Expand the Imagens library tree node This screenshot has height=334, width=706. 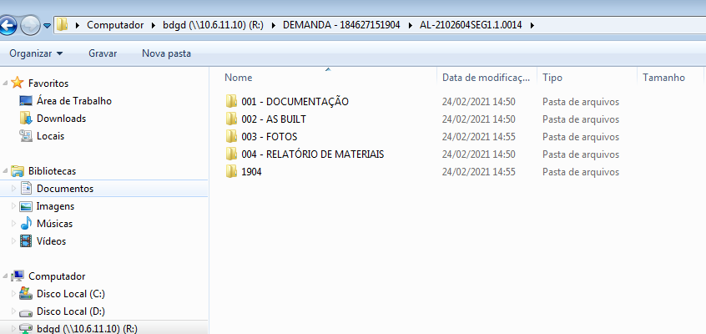(13, 206)
